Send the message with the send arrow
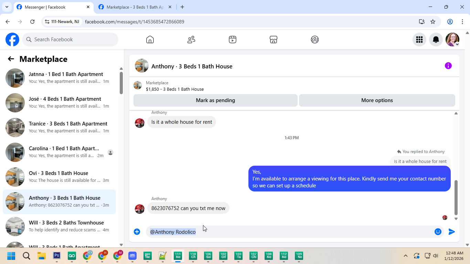This screenshot has height=264, width=470. 452,232
